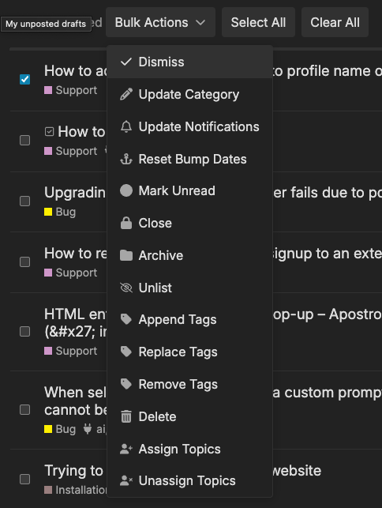
Task: Click the pencil icon for Update Category
Action: tap(126, 94)
